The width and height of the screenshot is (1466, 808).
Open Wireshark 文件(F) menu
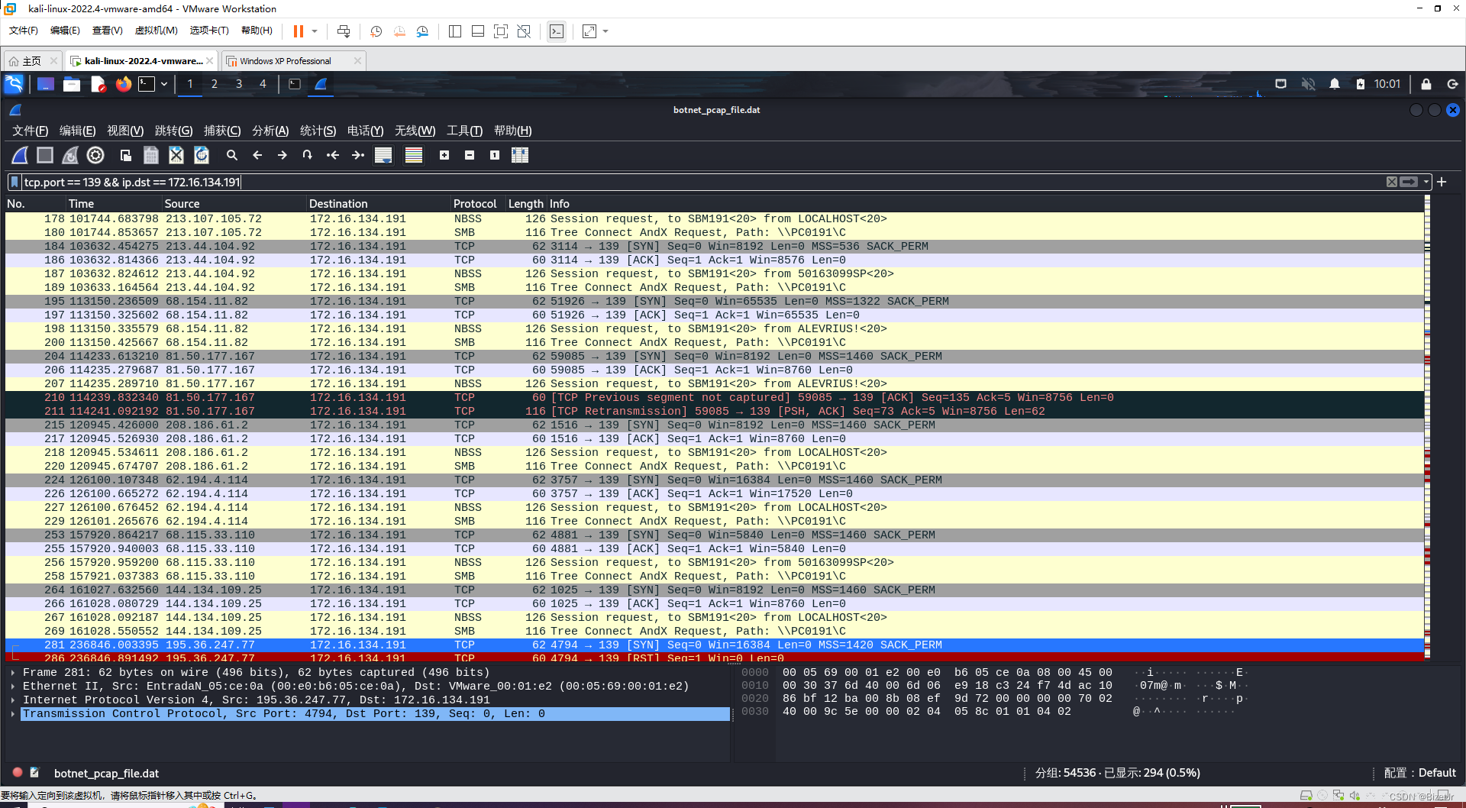(30, 131)
